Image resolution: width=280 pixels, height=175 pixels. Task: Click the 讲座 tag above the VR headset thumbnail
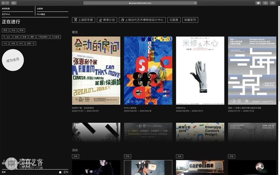[x=127, y=156]
